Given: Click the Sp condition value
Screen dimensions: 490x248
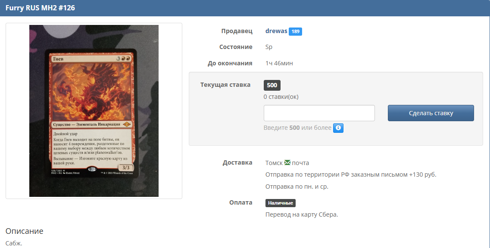Looking at the screenshot, I should (x=269, y=47).
